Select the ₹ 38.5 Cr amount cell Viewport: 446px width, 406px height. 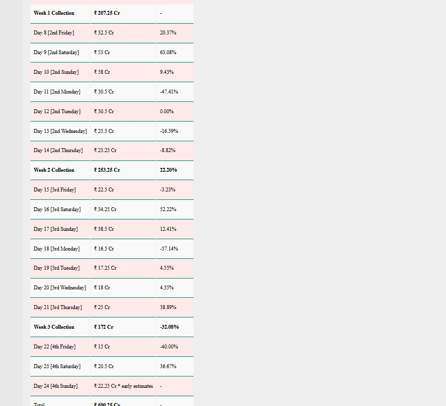104,229
